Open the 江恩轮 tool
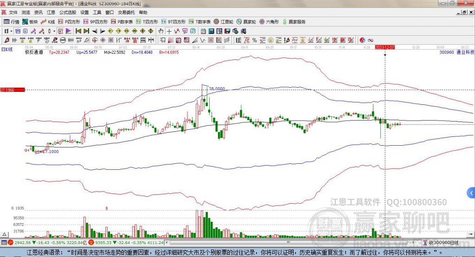This screenshot has height=257, width=475. (224, 22)
